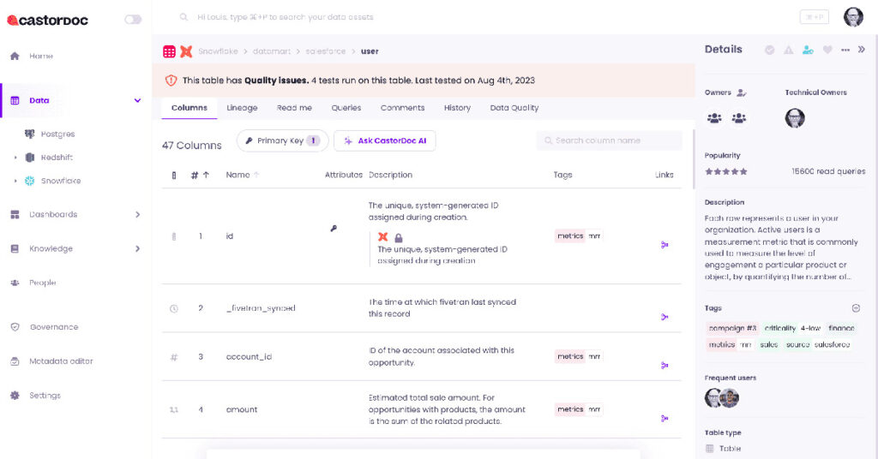
Task: Click the lineage link icon for amount row
Action: (665, 418)
